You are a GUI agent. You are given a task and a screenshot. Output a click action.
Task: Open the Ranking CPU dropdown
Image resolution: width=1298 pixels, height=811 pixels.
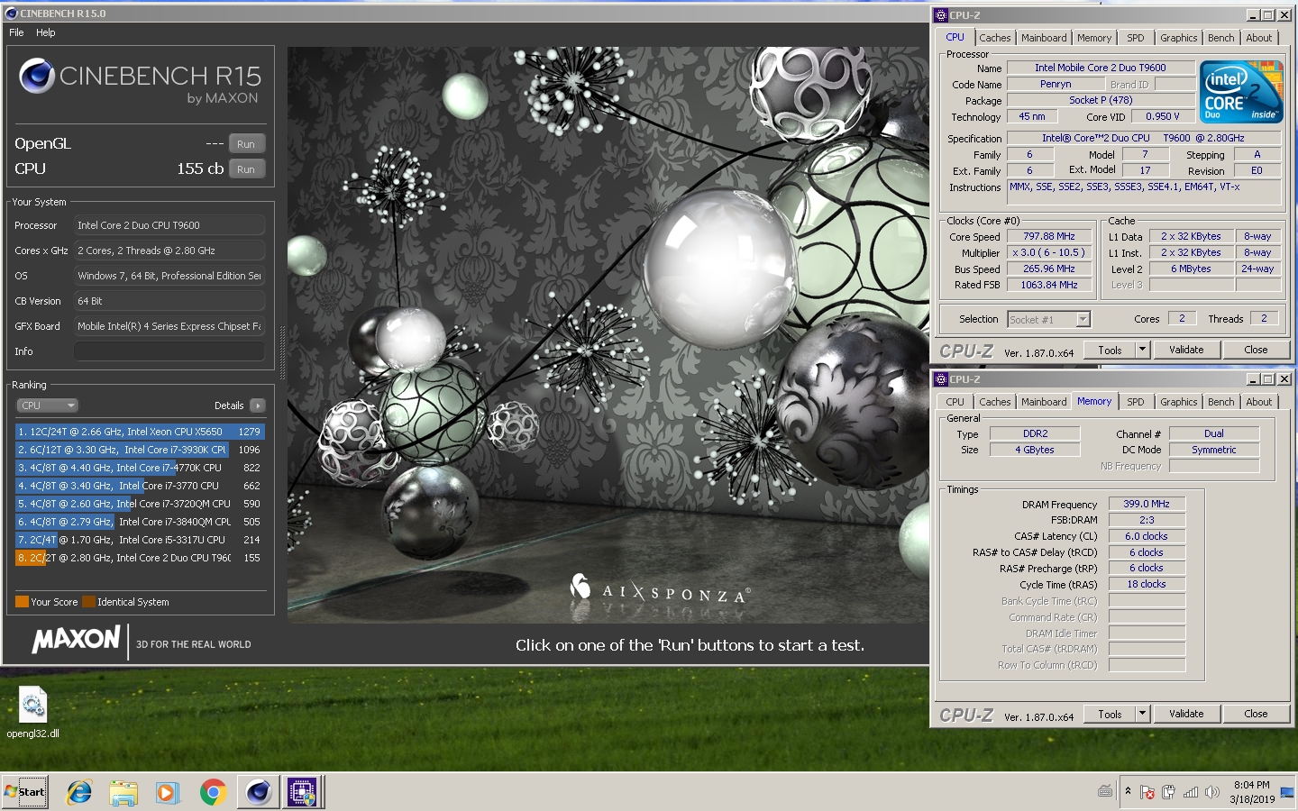(48, 405)
